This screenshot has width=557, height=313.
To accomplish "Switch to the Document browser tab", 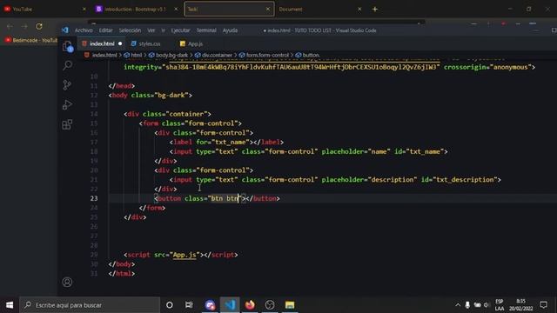I will (291, 10).
